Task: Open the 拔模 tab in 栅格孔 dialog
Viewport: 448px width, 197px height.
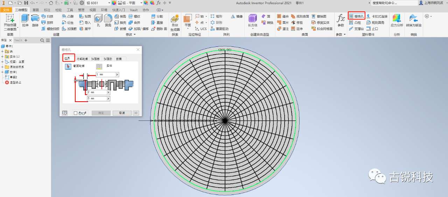Action: click(119, 59)
